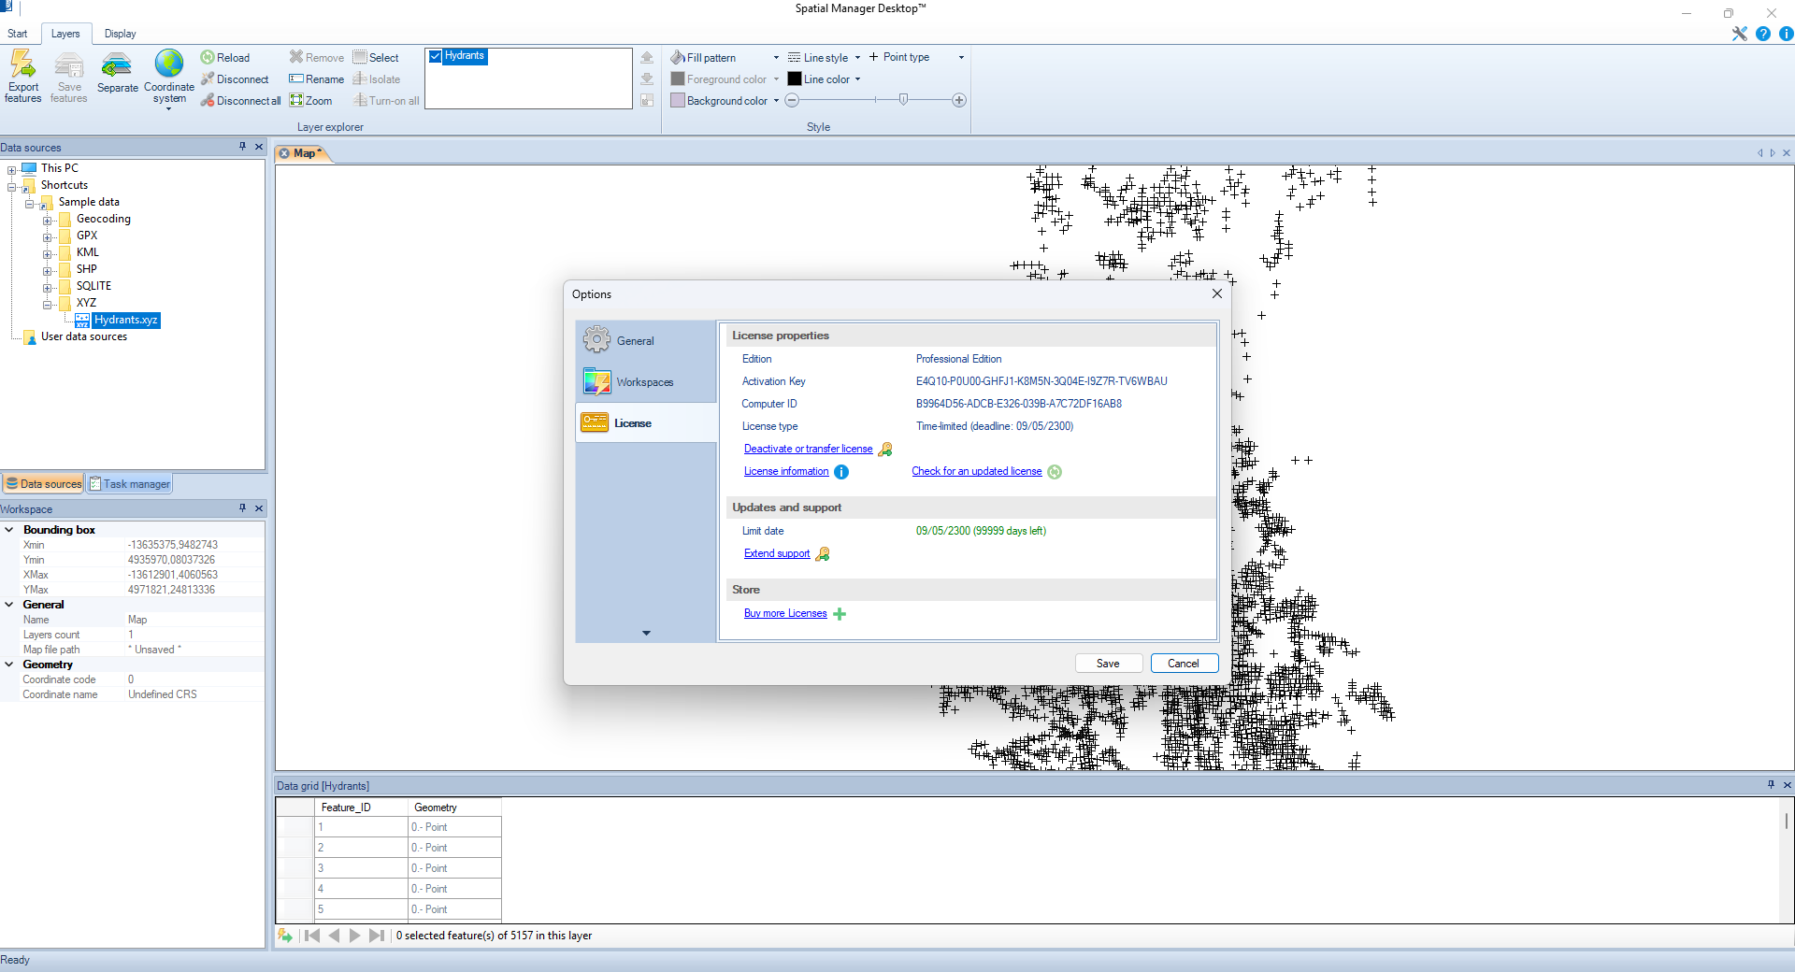The height and width of the screenshot is (972, 1795).
Task: Expand the This PC tree node
Action: [12, 169]
